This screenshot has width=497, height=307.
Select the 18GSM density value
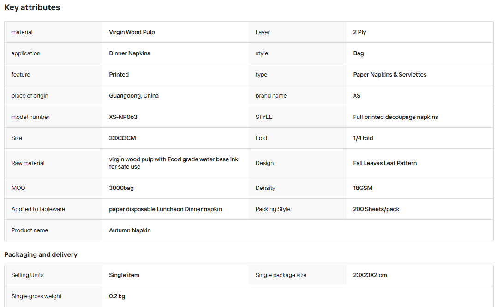click(x=363, y=188)
